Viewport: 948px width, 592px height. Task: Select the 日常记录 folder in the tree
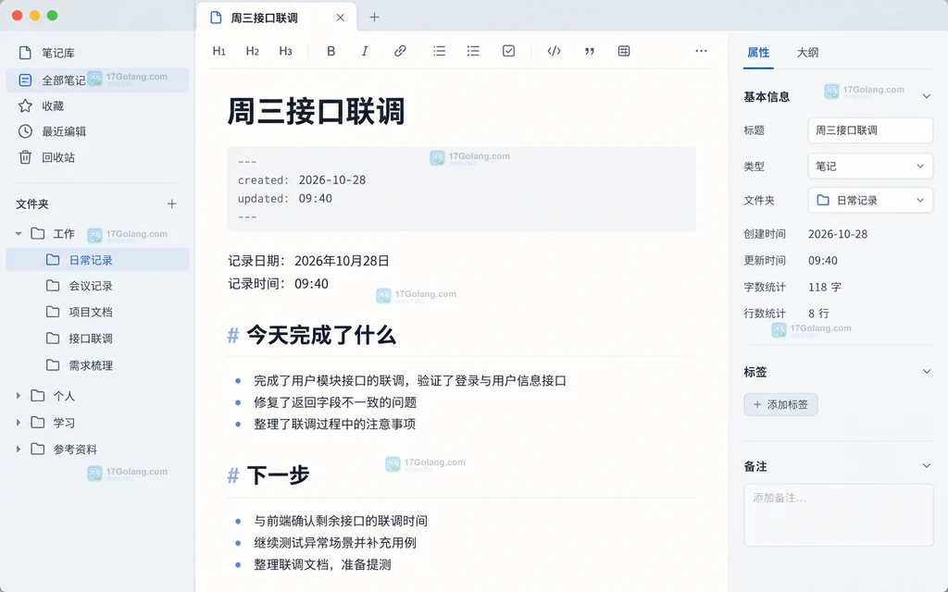[x=97, y=260]
